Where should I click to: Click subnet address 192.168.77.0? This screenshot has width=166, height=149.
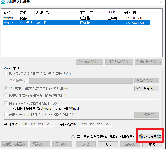133,18
